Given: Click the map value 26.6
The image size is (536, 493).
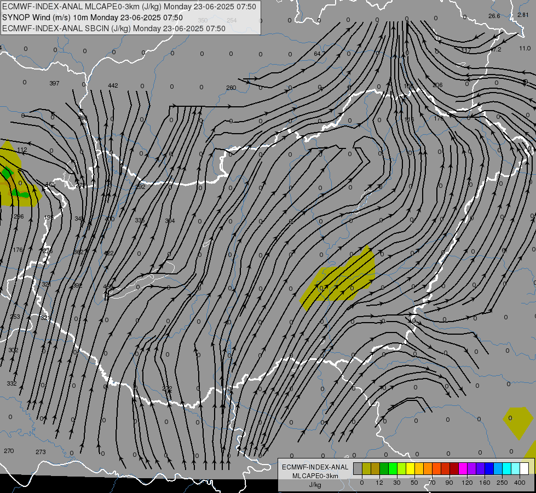Looking at the screenshot, I should 494,16.
